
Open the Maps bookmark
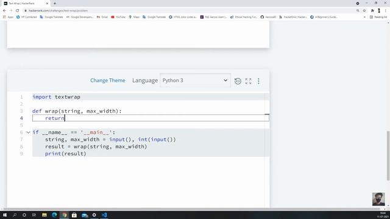pyautogui.click(x=134, y=17)
